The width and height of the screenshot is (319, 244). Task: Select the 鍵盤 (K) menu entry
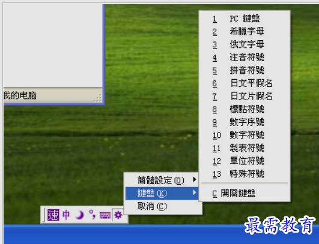pos(162,193)
